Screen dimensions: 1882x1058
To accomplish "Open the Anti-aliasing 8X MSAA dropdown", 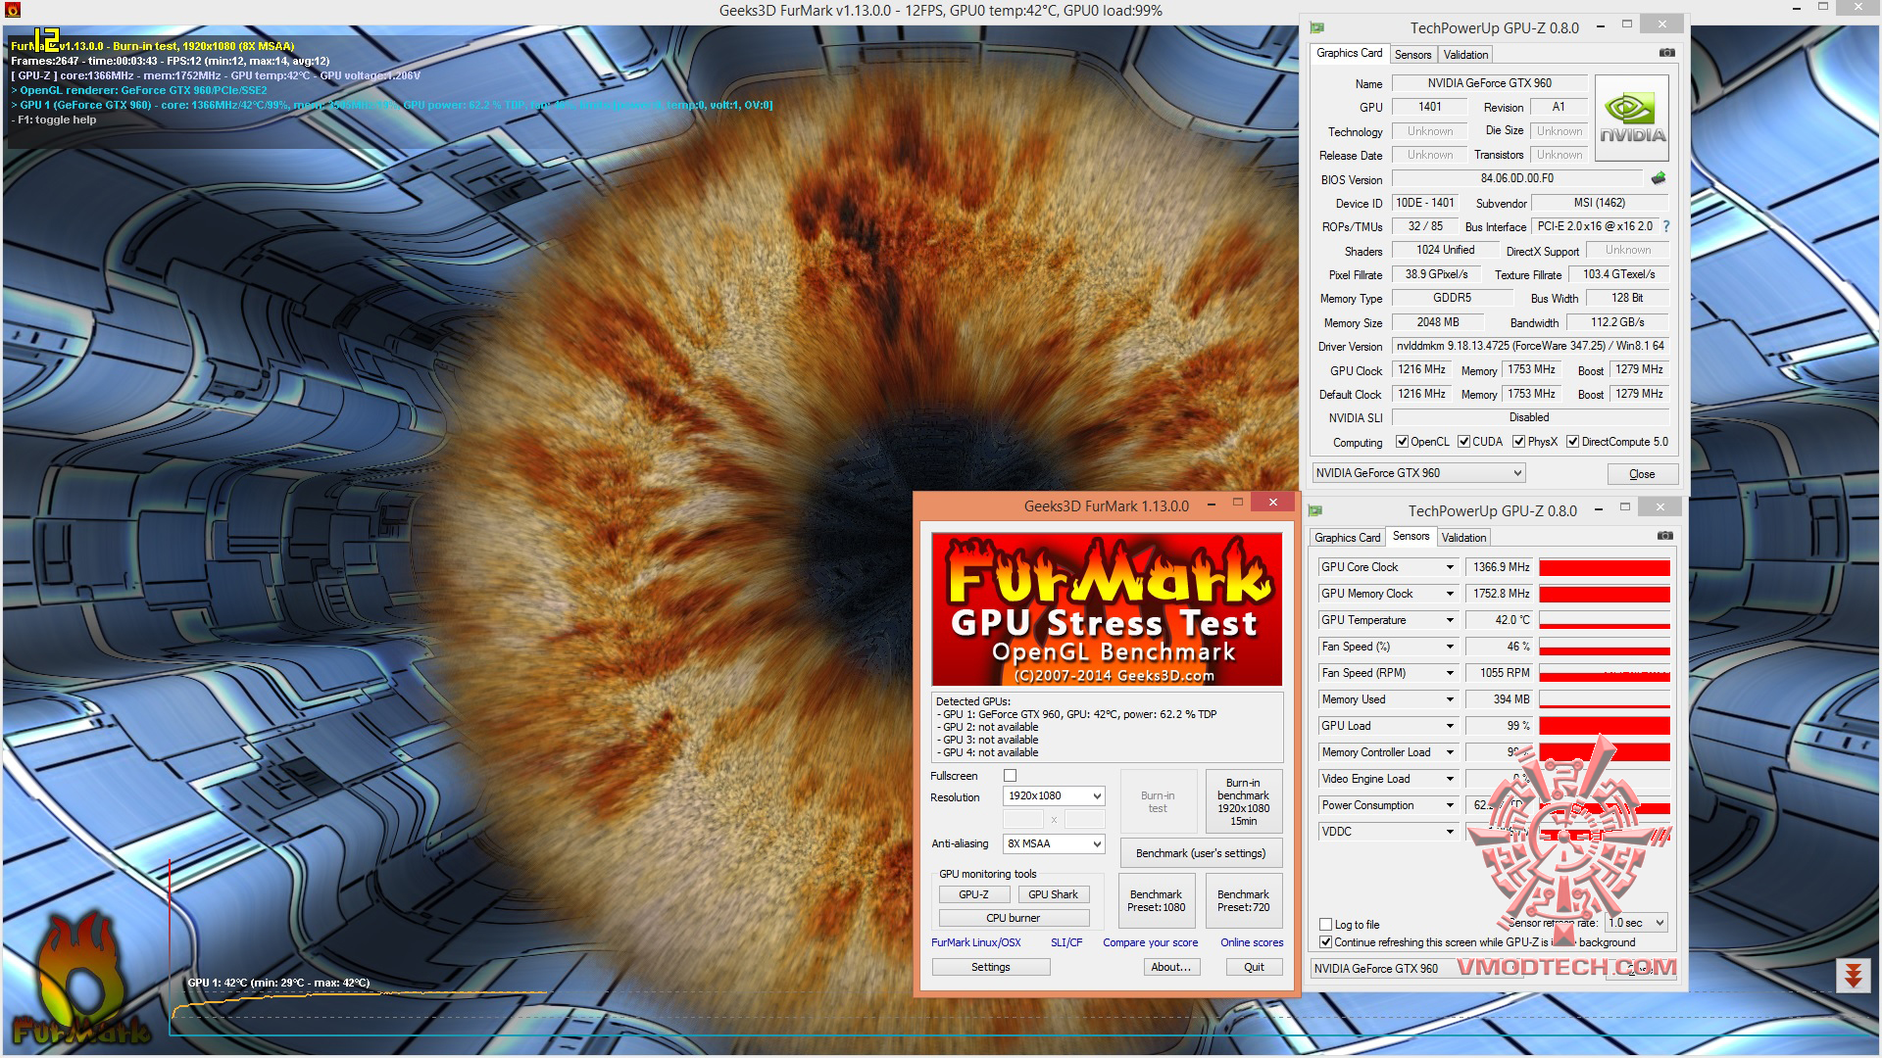I will [x=1054, y=843].
